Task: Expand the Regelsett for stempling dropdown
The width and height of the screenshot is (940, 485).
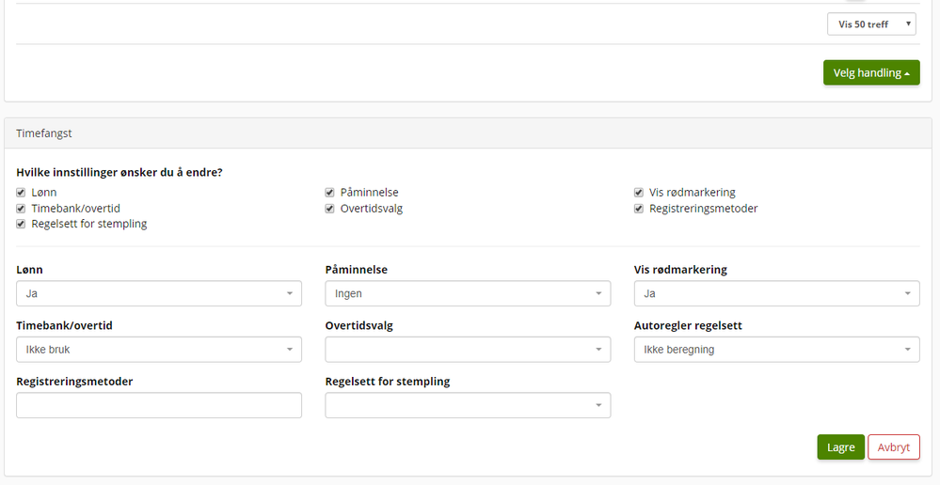Action: [468, 405]
